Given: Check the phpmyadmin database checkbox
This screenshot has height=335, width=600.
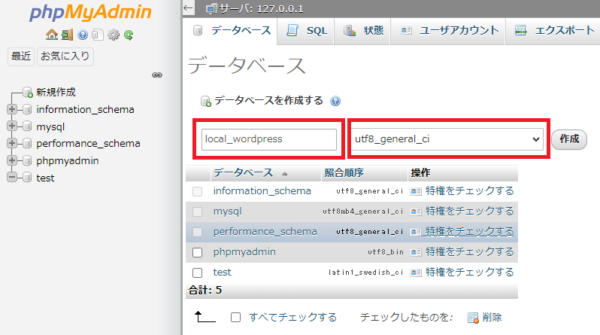Looking at the screenshot, I should [198, 252].
